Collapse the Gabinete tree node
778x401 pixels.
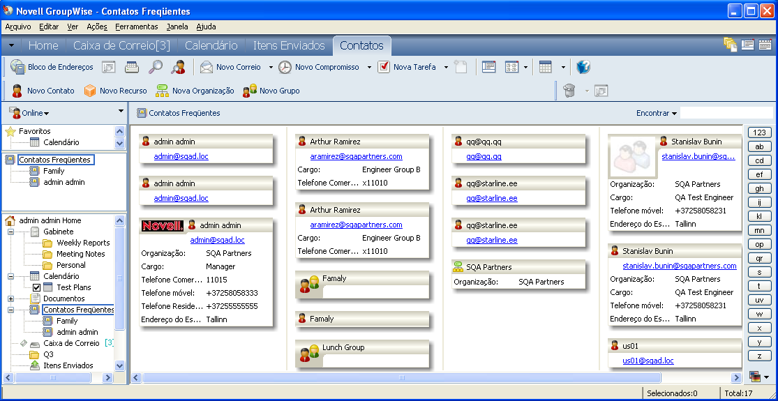pos(10,232)
